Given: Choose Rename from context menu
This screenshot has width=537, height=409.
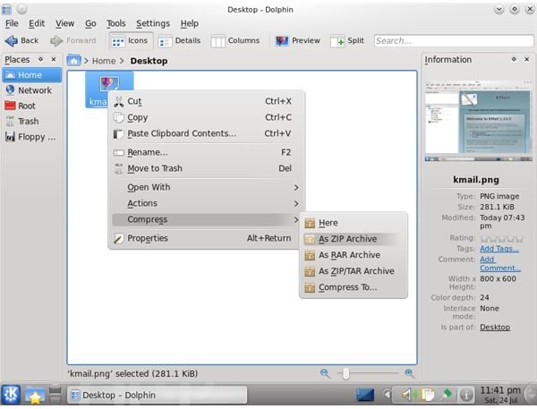Looking at the screenshot, I should point(206,152).
